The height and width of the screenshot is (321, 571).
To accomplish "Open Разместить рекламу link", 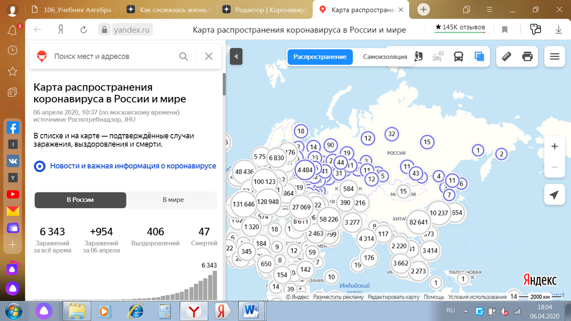I will coord(338,297).
